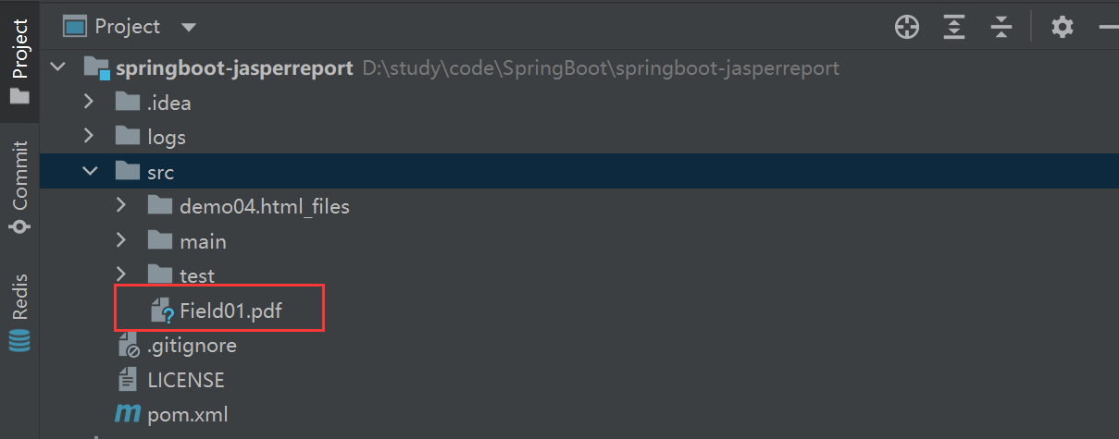Expand the main folder
1119x439 pixels.
pyautogui.click(x=121, y=240)
